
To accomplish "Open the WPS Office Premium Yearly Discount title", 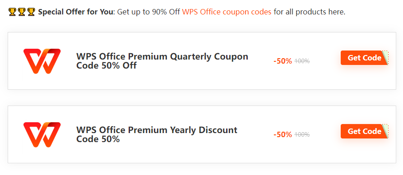I will [x=157, y=135].
